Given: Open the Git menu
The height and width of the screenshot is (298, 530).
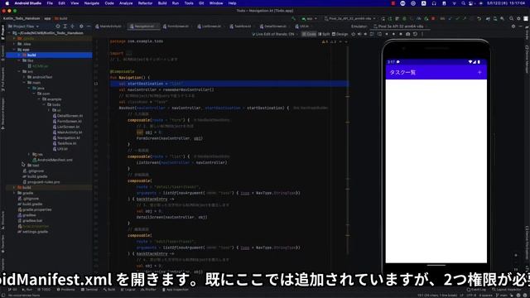Looking at the screenshot, I should [x=201, y=3].
